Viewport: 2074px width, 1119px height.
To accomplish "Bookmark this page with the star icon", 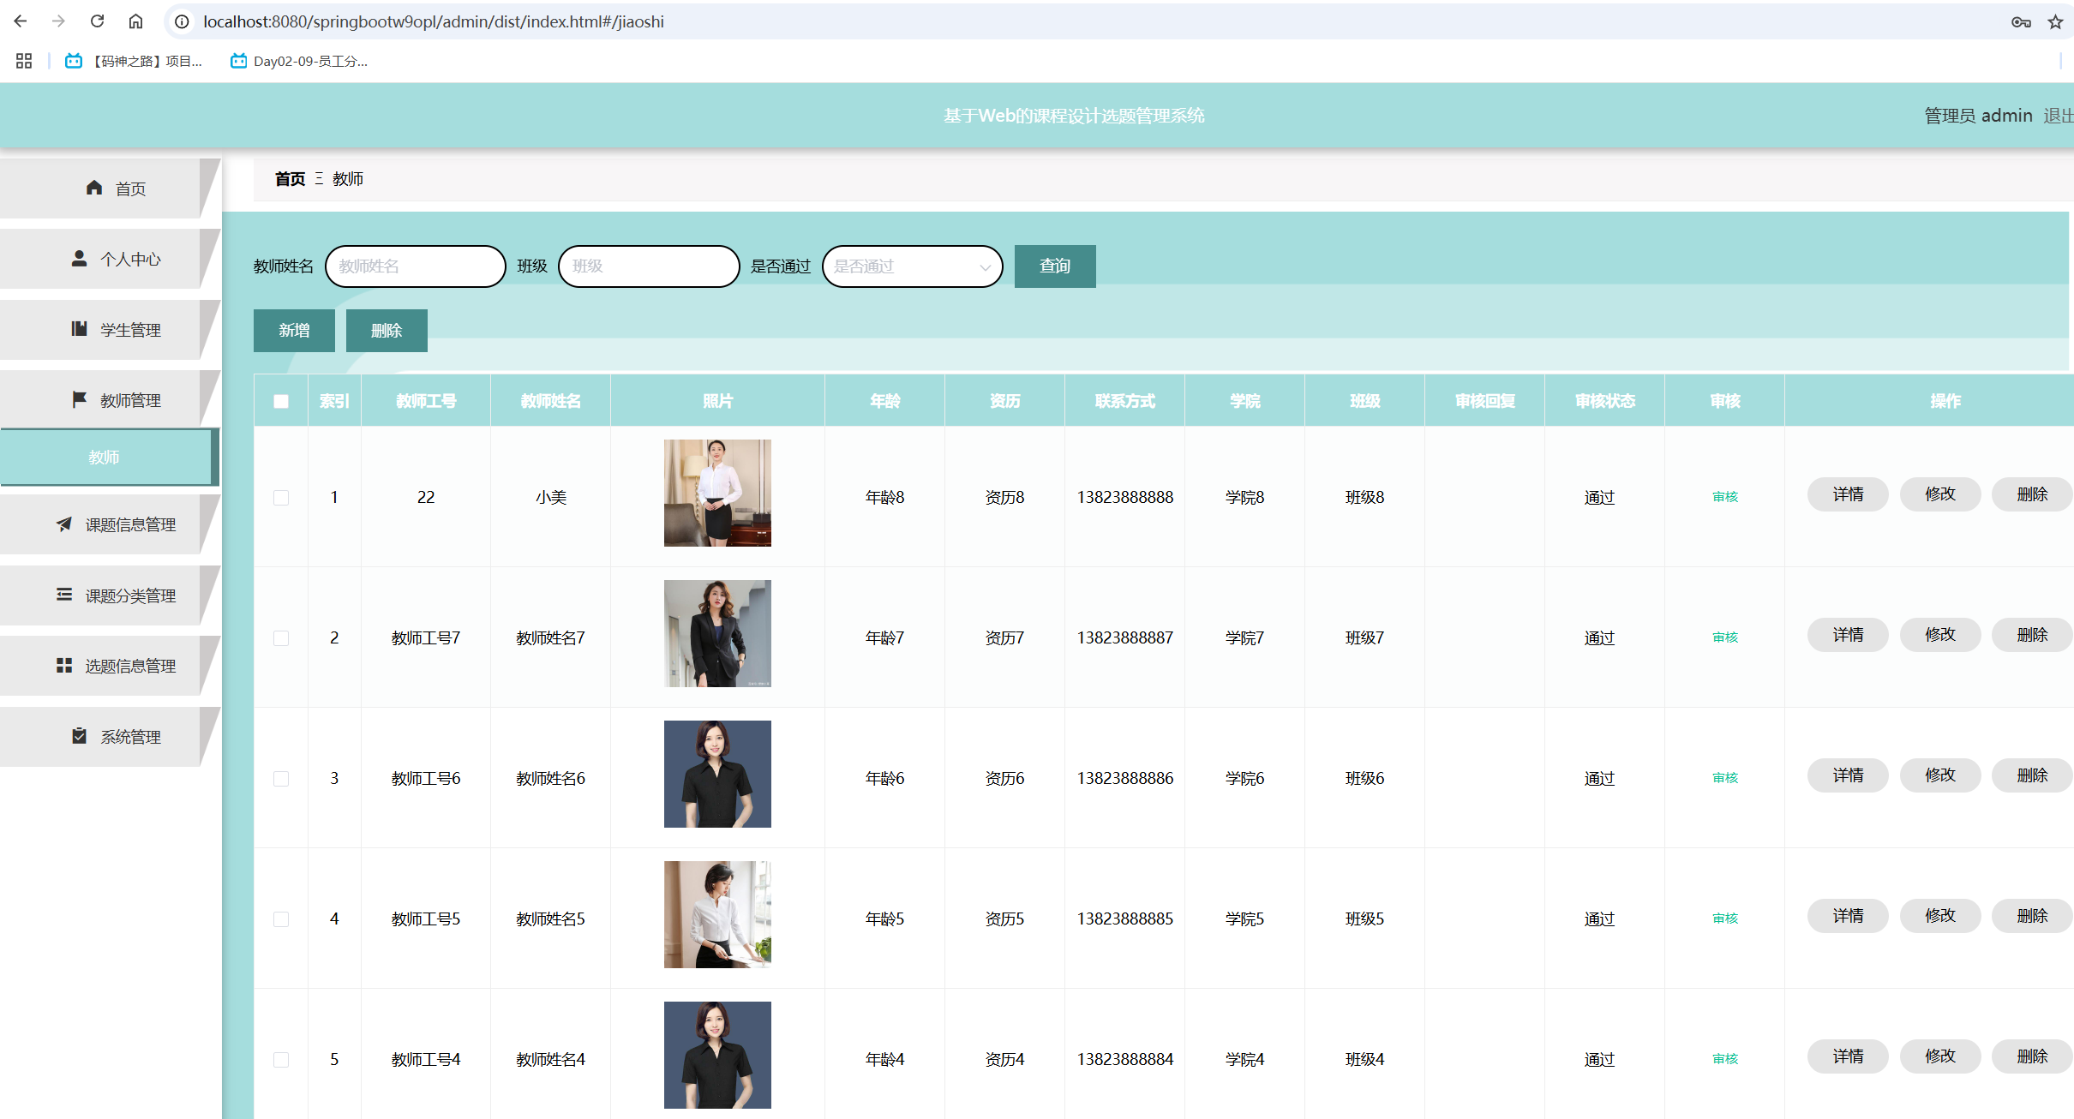I will (2055, 22).
